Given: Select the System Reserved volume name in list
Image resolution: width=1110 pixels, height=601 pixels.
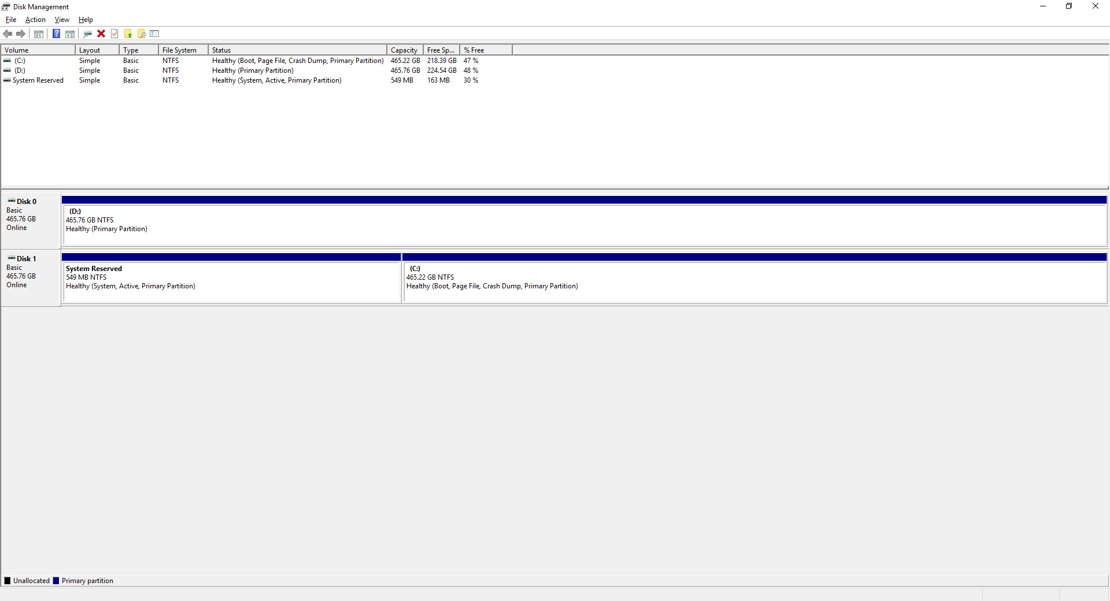Looking at the screenshot, I should (x=38, y=80).
